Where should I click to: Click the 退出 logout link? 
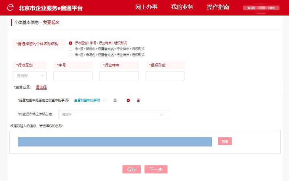tap(272, 8)
